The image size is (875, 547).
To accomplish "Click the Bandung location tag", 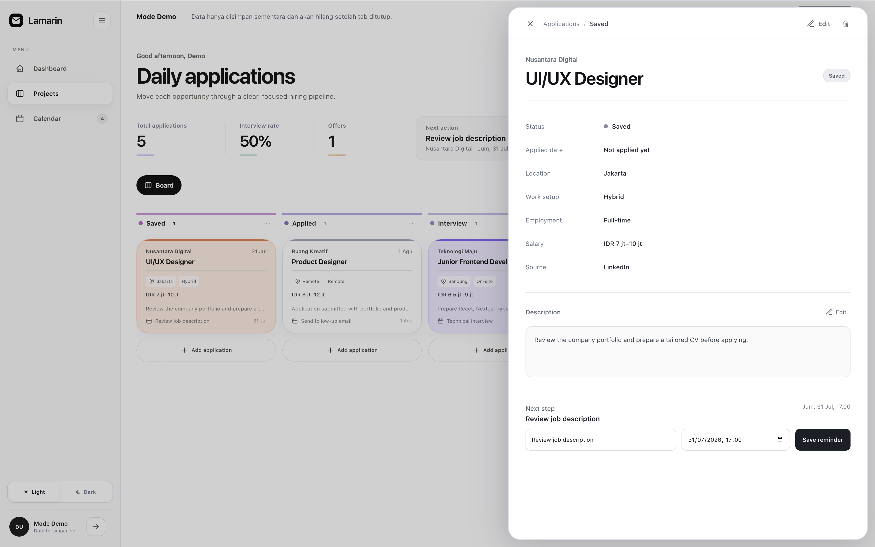I will pos(454,281).
